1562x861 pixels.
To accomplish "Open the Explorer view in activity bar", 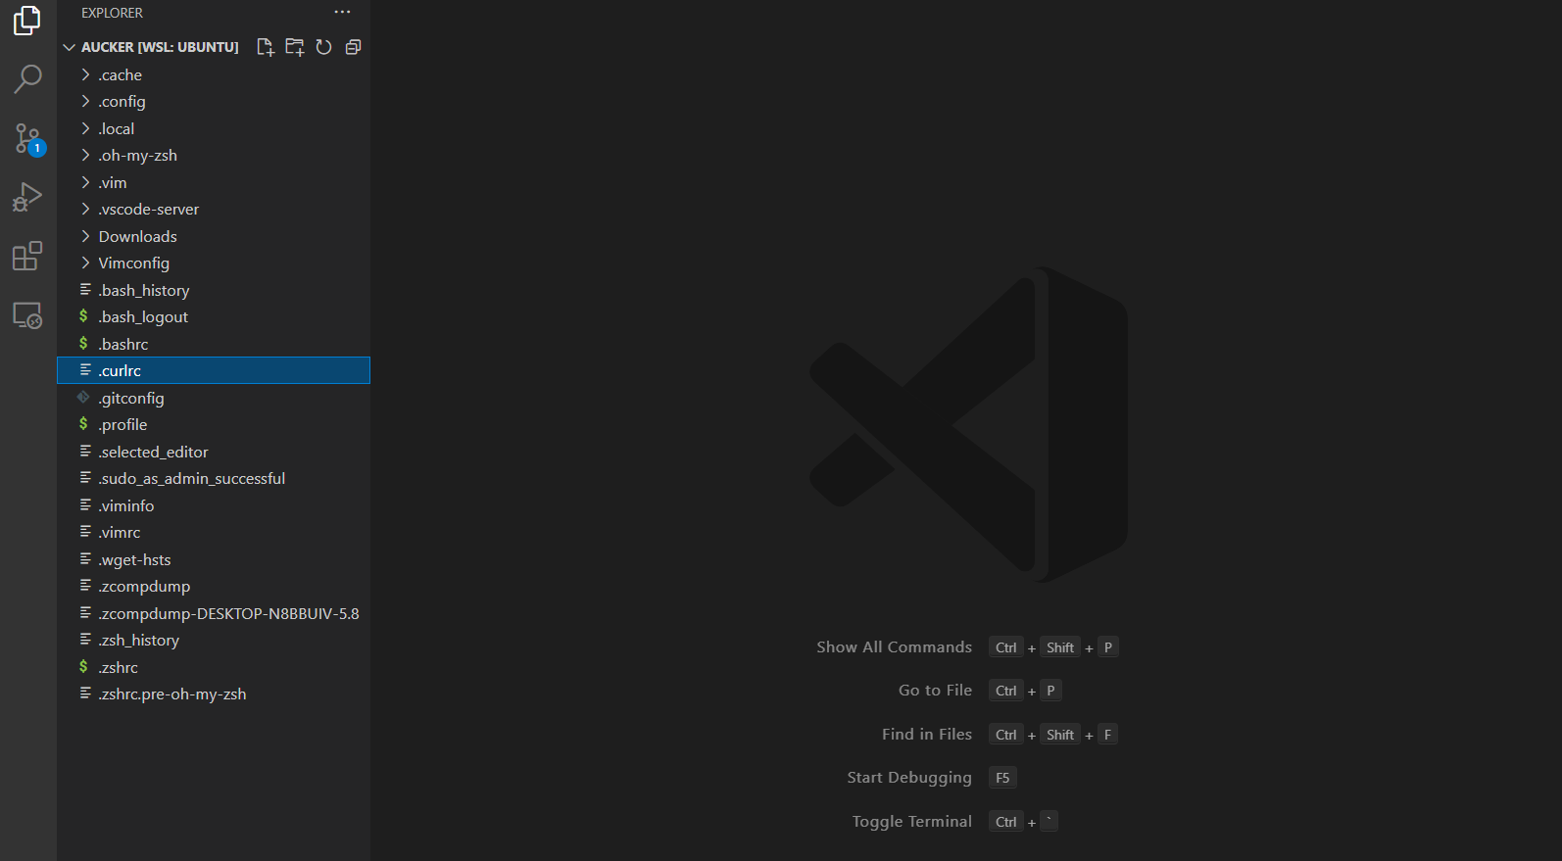I will (x=27, y=21).
